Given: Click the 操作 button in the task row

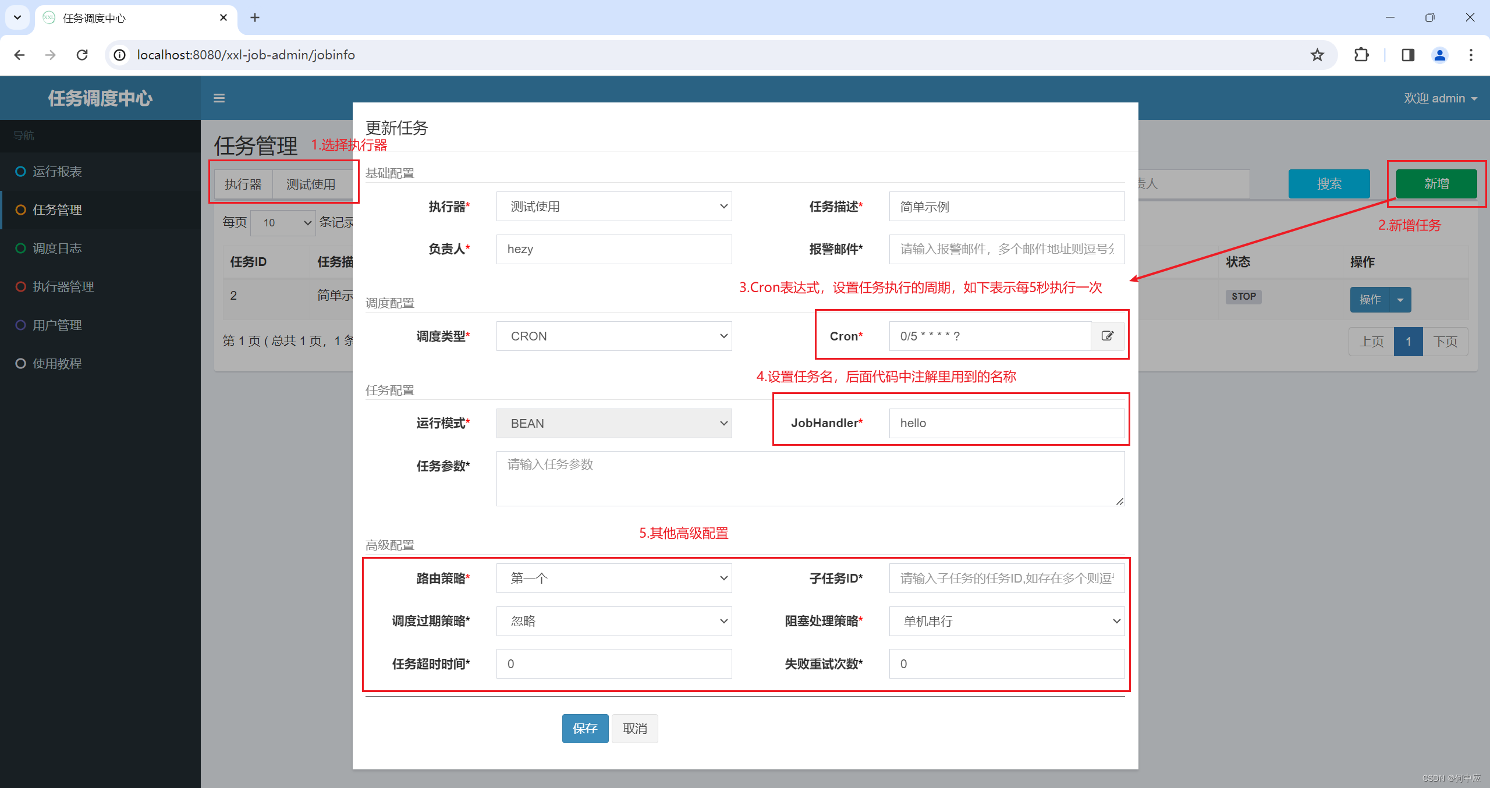Looking at the screenshot, I should pyautogui.click(x=1370, y=300).
